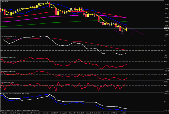The height and width of the screenshot is (114, 169).
Task: Click the 214.30 price scale label
Action: click(167, 22)
